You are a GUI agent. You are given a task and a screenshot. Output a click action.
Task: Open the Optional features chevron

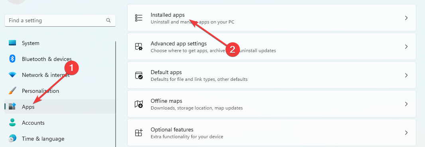pyautogui.click(x=406, y=133)
